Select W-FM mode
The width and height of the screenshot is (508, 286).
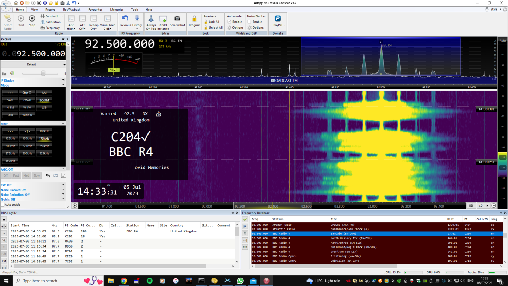point(27,108)
